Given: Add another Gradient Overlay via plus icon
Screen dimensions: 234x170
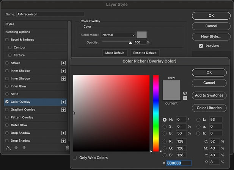Looking at the screenshot, I should pyautogui.click(x=63, y=110).
